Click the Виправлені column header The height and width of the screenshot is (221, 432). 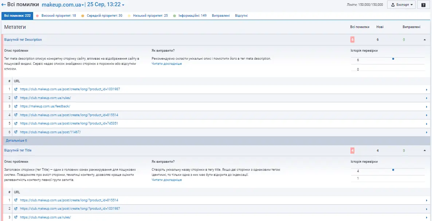[411, 27]
